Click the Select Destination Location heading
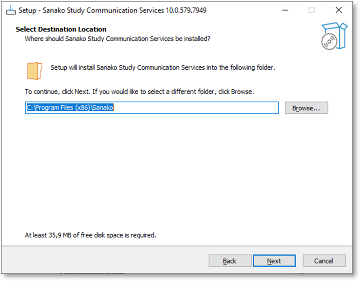The image size is (360, 281). pos(61,29)
